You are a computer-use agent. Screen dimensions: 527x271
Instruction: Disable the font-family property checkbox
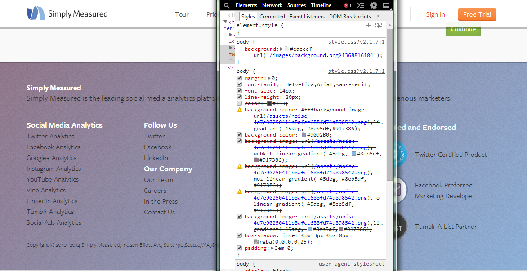(239, 84)
